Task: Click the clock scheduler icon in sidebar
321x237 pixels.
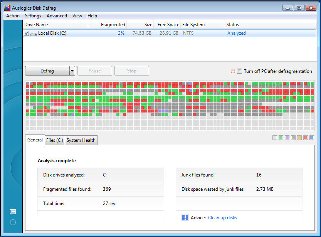Action: [13, 222]
